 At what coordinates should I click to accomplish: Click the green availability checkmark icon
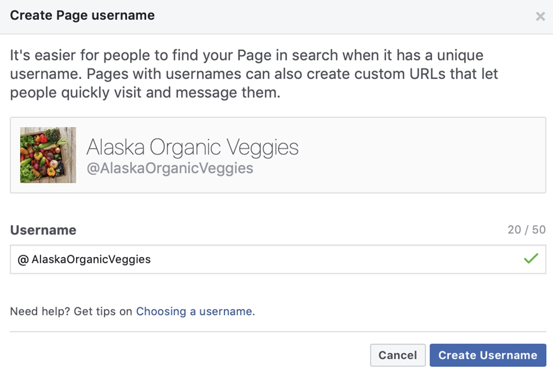point(531,259)
